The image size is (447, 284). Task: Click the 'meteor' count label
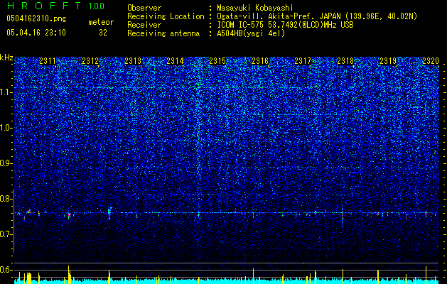(101, 22)
